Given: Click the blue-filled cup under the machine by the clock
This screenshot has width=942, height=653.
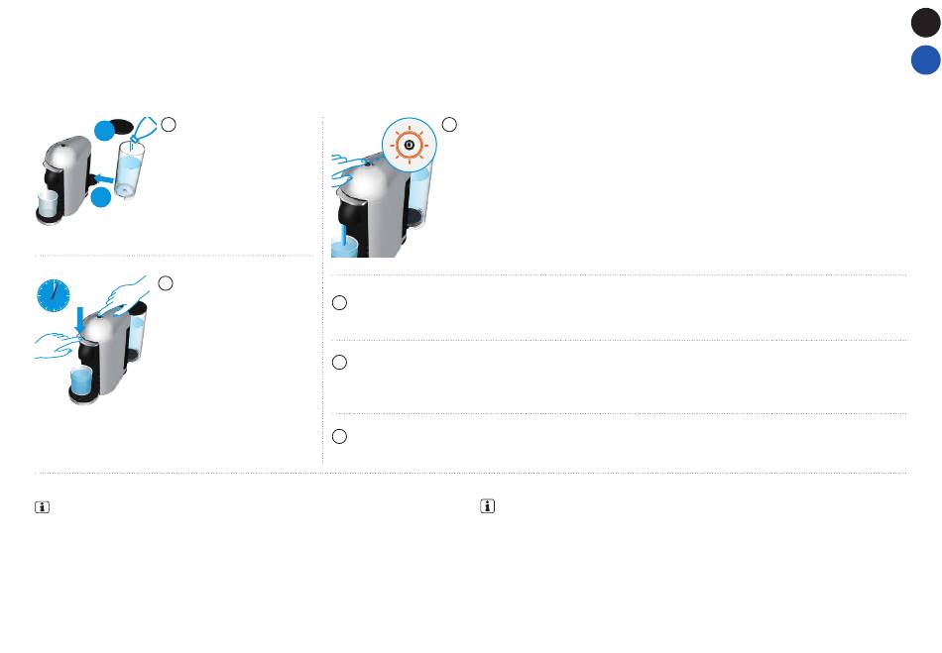Looking at the screenshot, I should tap(81, 381).
